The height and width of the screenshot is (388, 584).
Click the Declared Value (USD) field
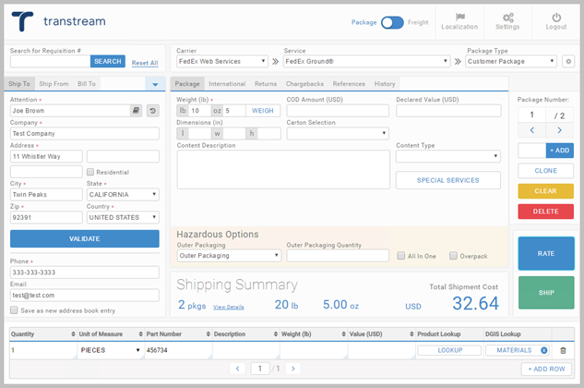[448, 111]
